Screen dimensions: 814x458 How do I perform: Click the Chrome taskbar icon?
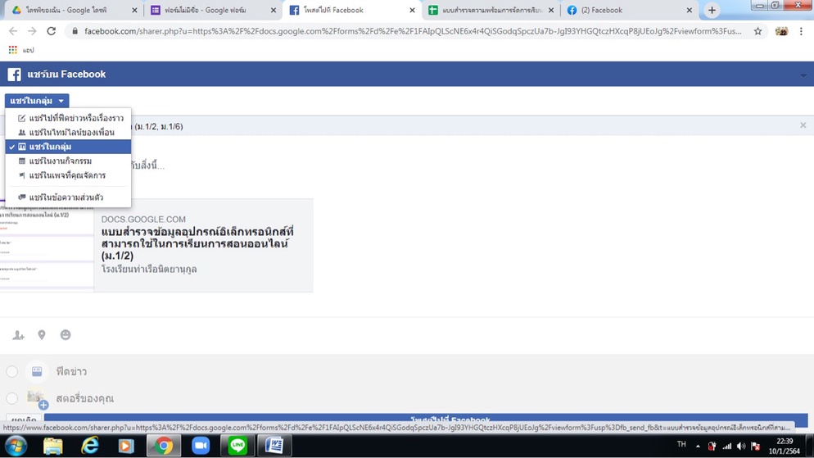click(164, 446)
